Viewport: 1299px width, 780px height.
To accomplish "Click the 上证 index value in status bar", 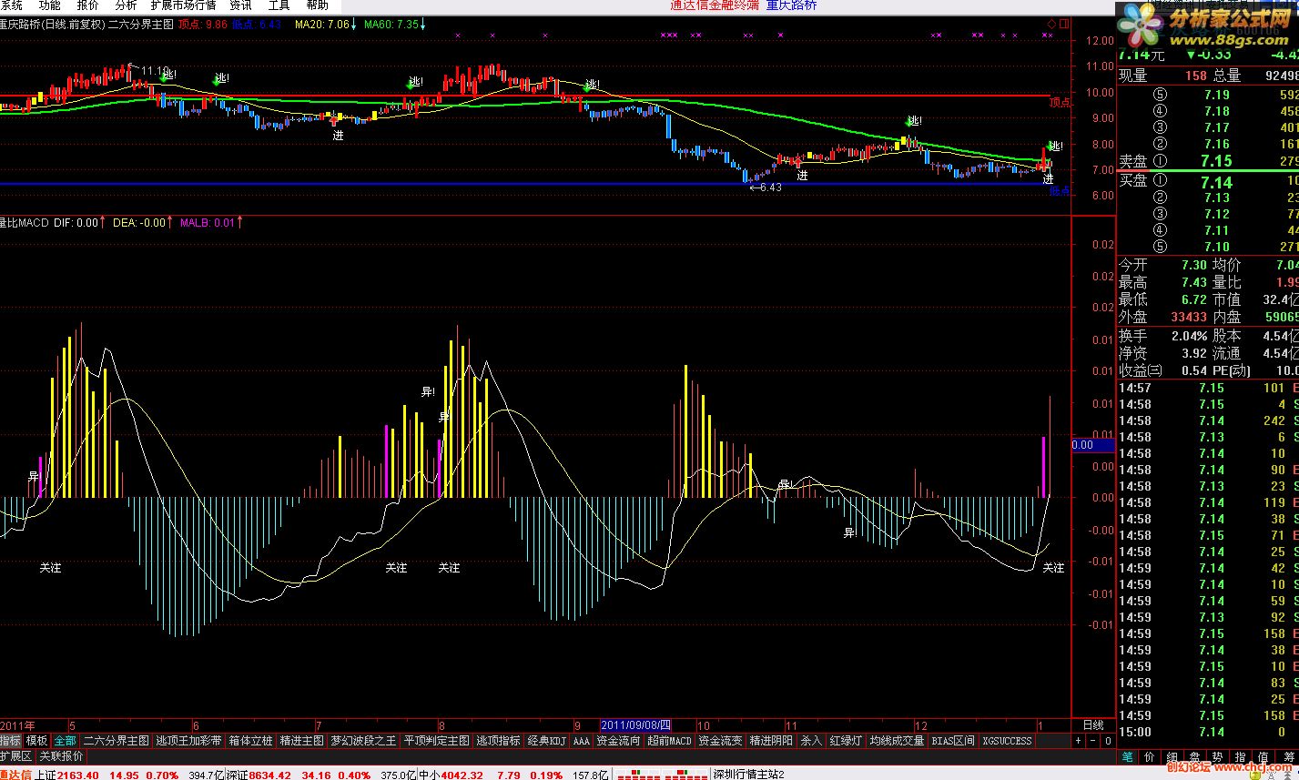I will pyautogui.click(x=76, y=775).
